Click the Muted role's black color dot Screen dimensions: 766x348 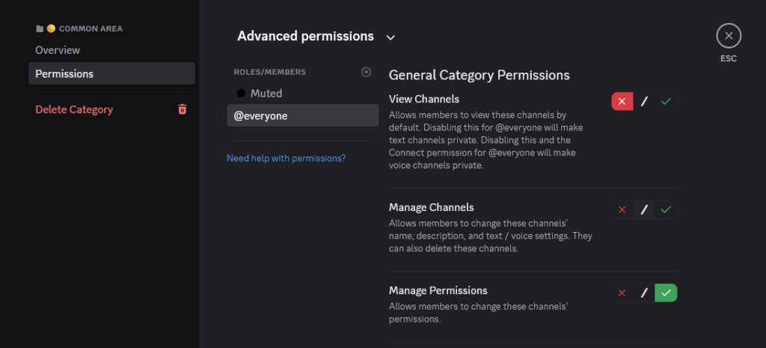(241, 93)
